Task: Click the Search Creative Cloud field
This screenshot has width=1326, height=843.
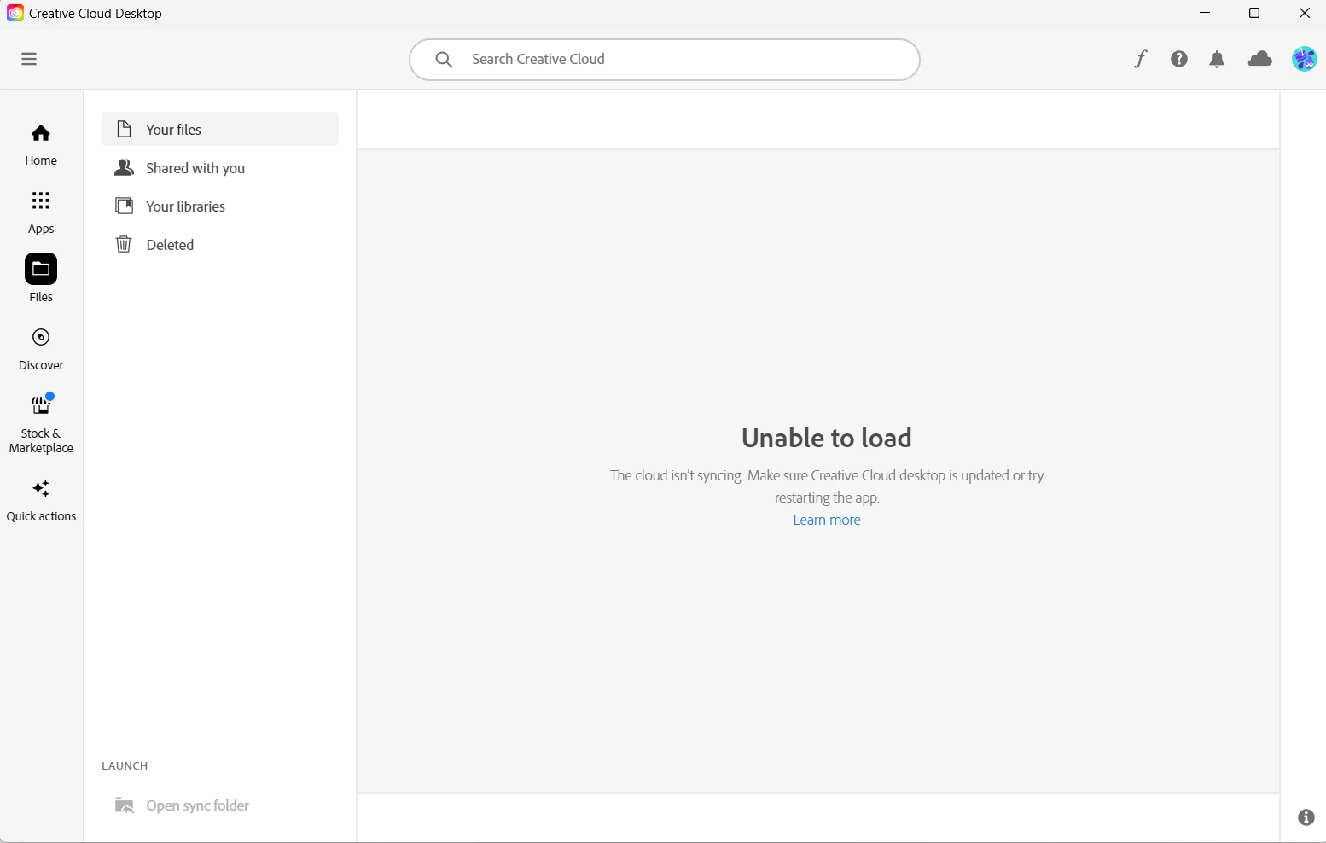Action: pyautogui.click(x=665, y=60)
